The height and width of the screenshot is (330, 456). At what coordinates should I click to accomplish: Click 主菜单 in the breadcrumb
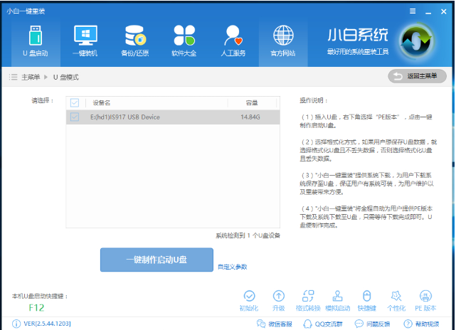click(31, 76)
